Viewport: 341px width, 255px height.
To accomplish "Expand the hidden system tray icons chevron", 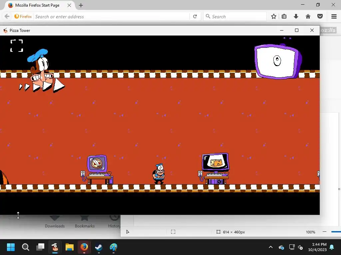I will click(x=271, y=247).
